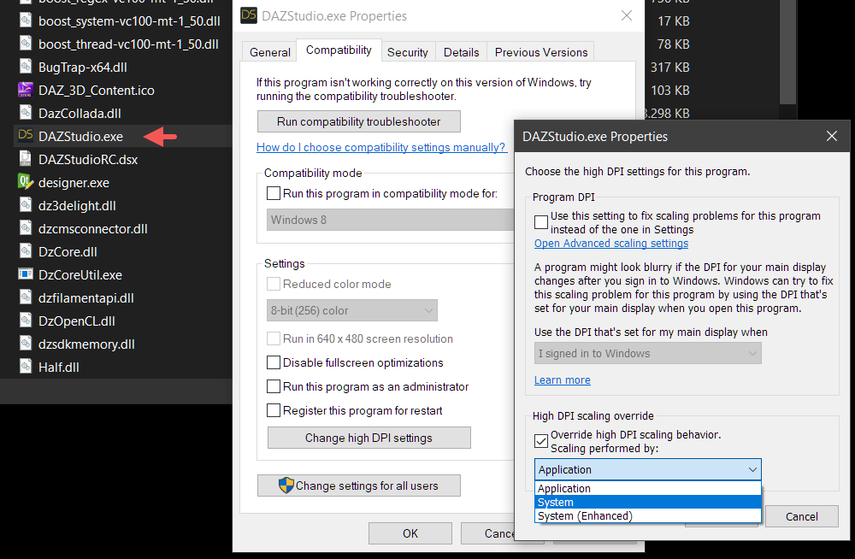Check Run this program as an administrator
This screenshot has height=559, width=855.
pyautogui.click(x=274, y=386)
